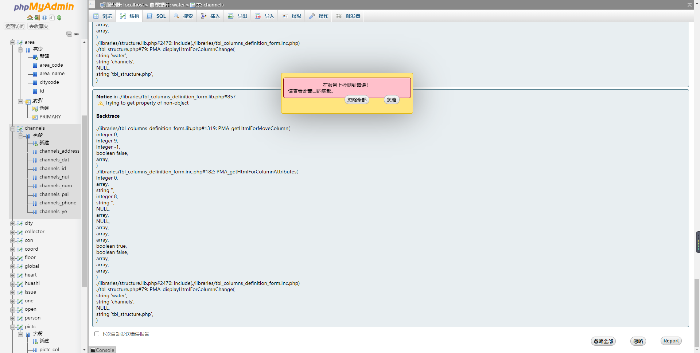Collapse the channels table node
This screenshot has width=700, height=353.
tap(13, 129)
